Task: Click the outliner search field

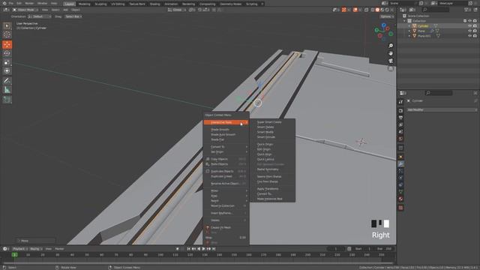Action: (x=435, y=10)
